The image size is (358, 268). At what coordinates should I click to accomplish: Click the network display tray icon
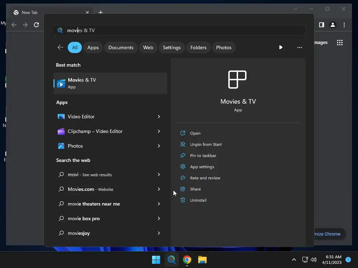pyautogui.click(x=305, y=260)
